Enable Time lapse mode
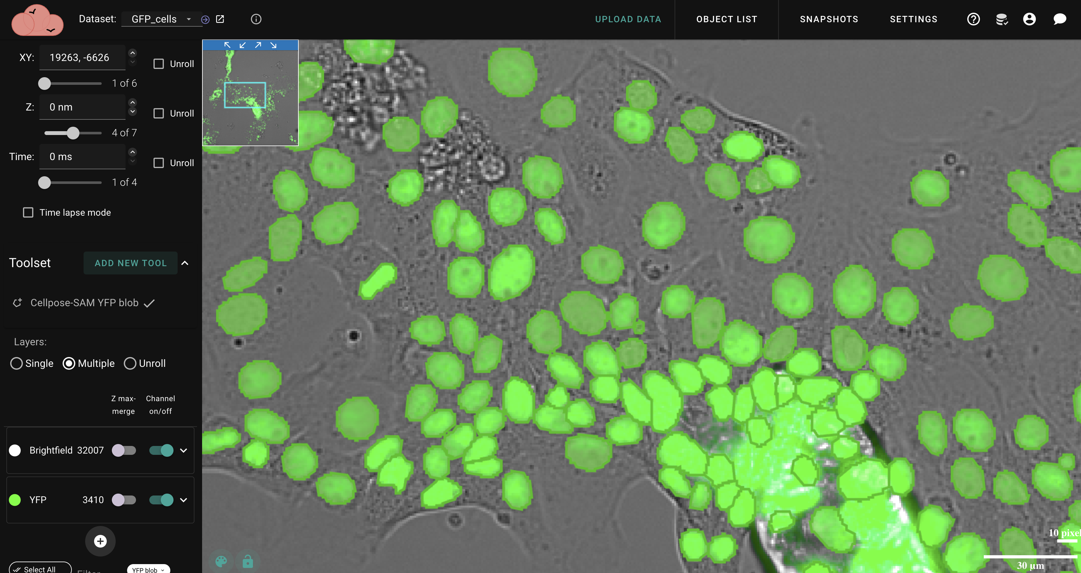Image resolution: width=1081 pixels, height=573 pixels. [28, 212]
